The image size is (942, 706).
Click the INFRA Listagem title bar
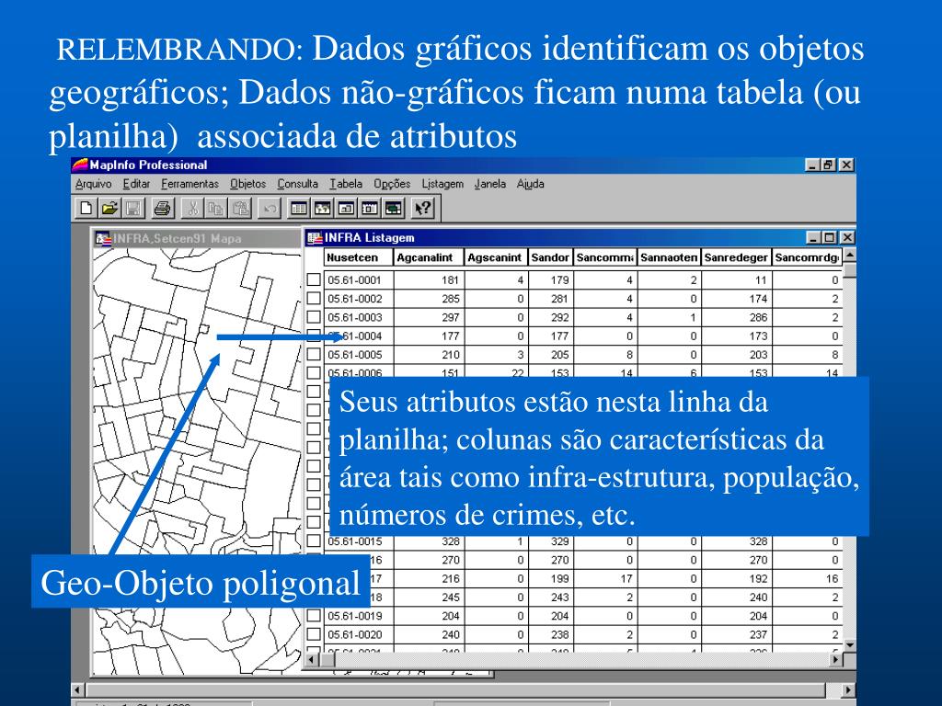click(x=580, y=238)
